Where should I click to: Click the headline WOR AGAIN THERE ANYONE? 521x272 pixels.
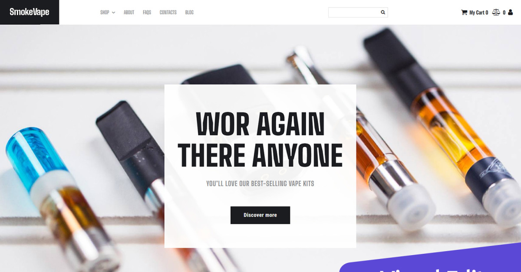tap(260, 140)
